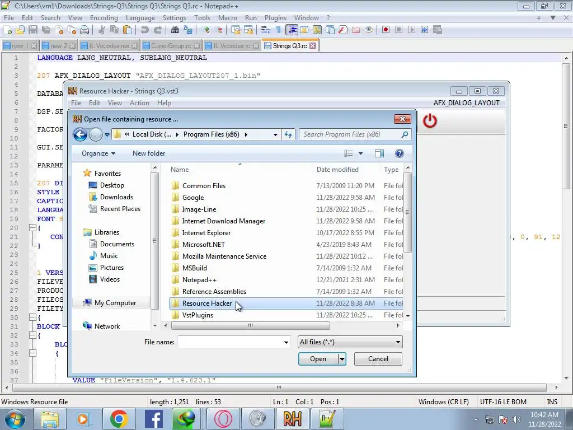Switch to the new 2 tab

(58, 46)
